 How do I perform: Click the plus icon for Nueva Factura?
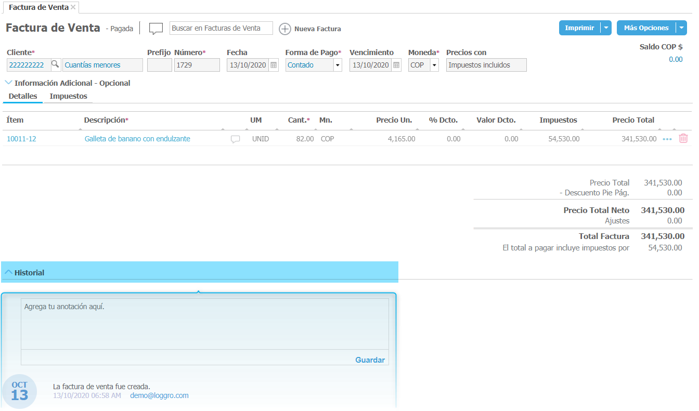coord(285,29)
